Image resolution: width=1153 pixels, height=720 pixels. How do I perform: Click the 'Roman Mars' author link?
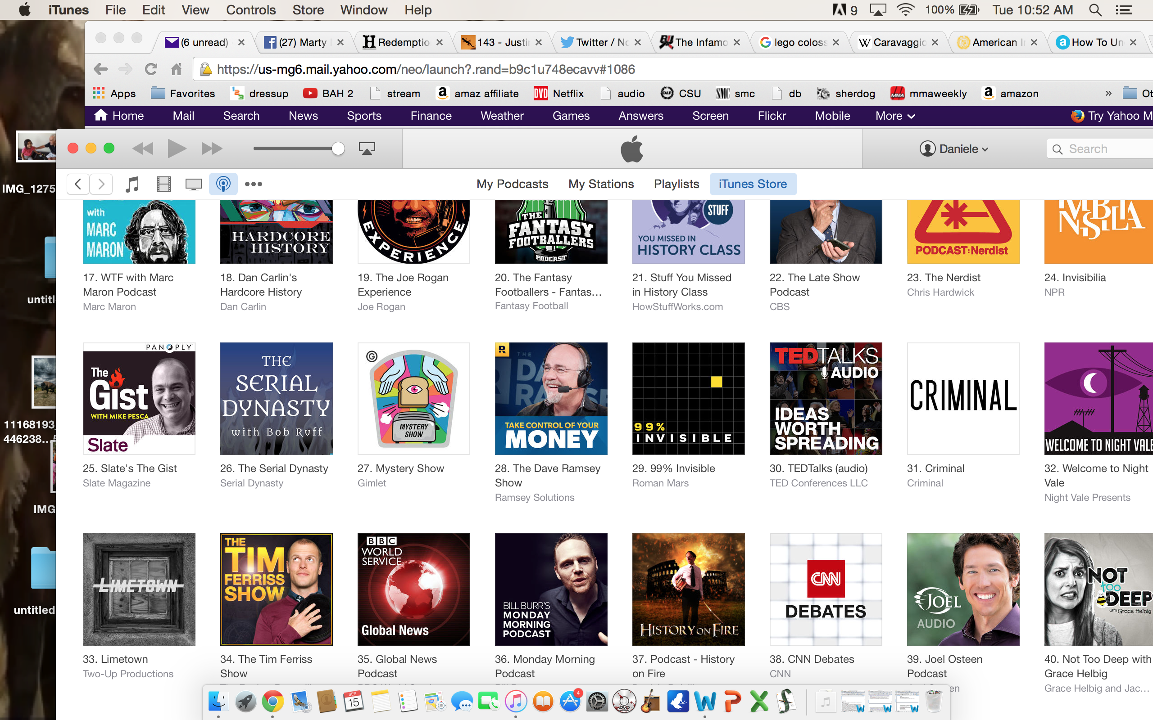(660, 483)
